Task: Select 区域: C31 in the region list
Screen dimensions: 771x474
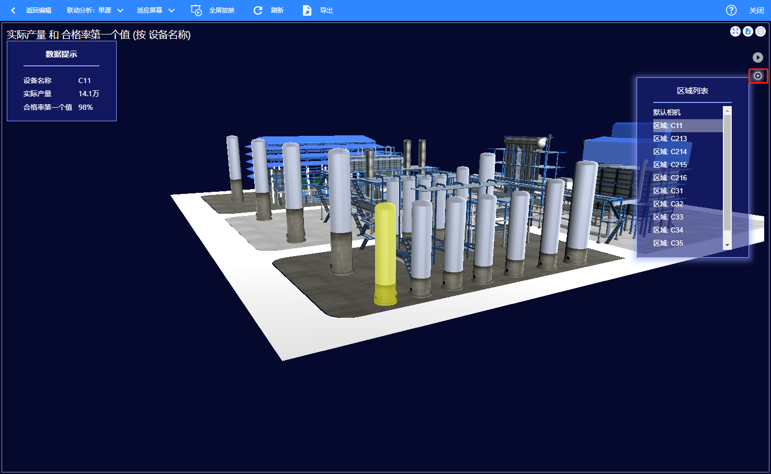Action: tap(668, 191)
